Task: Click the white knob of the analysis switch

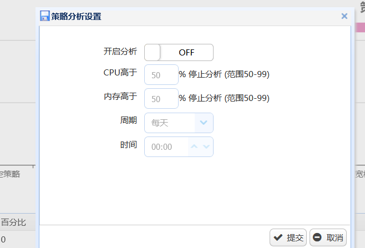Action: (x=153, y=52)
